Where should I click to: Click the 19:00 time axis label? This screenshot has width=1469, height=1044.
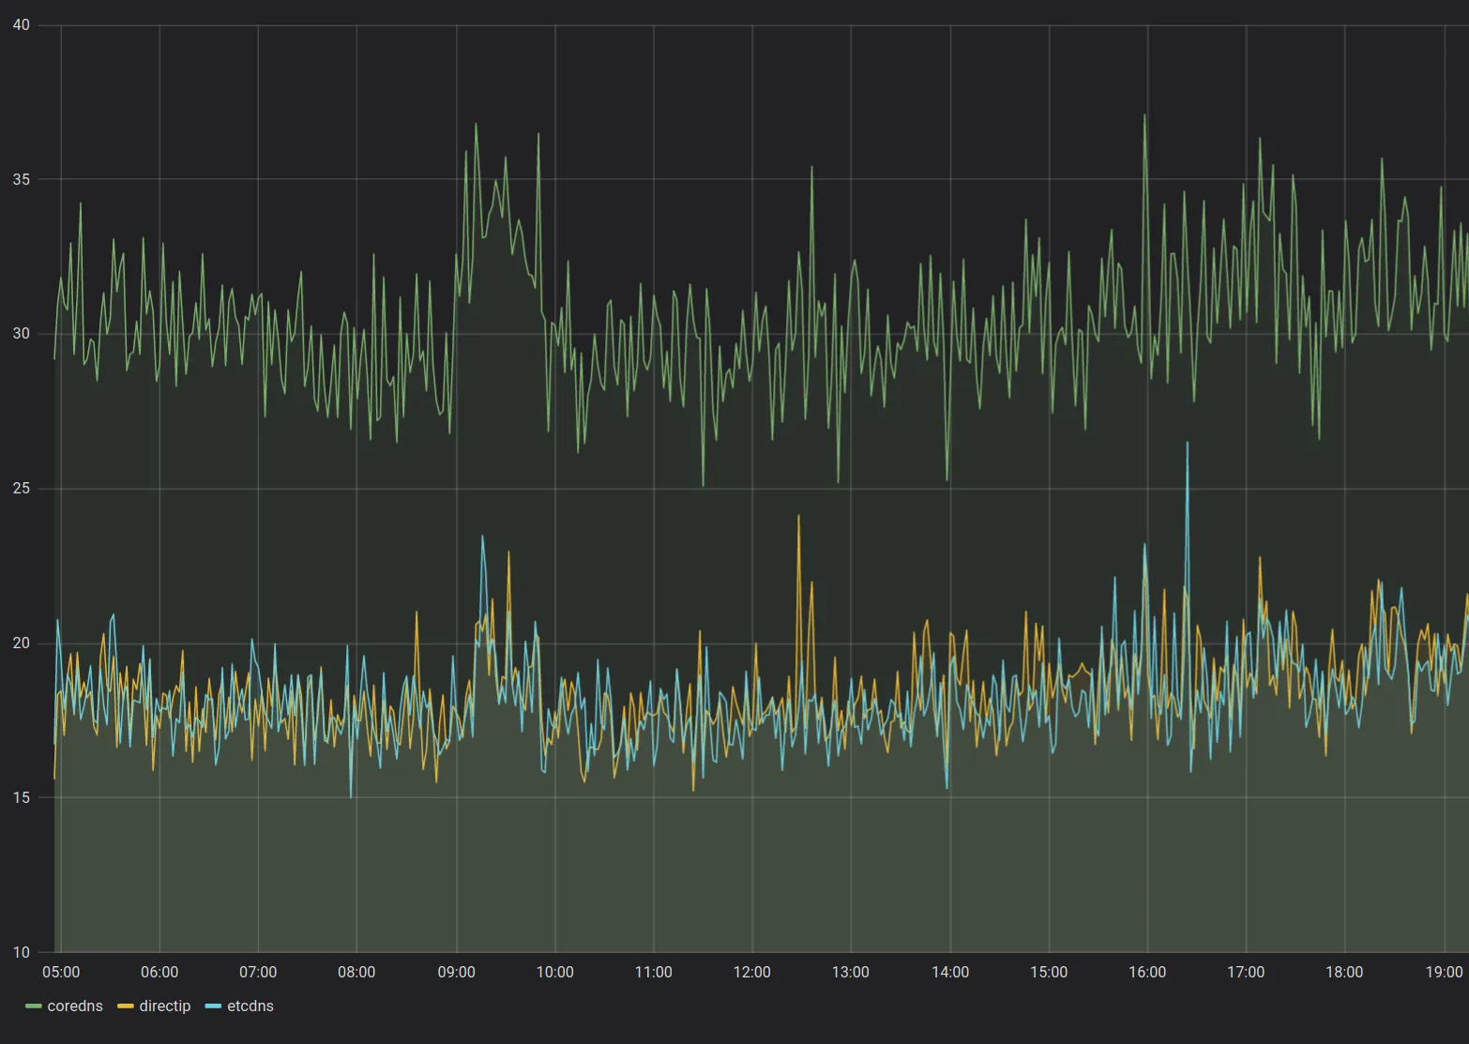(1444, 972)
